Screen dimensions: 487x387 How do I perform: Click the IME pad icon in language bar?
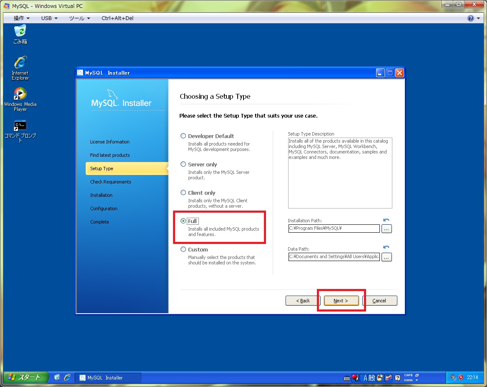coord(380,378)
